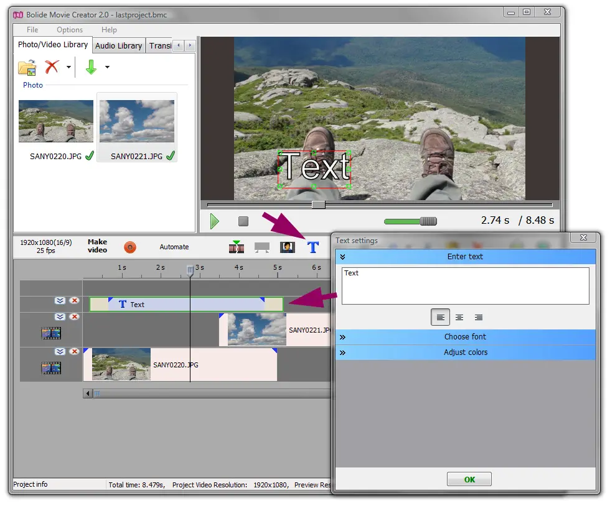This screenshot has height=506, width=615.
Task: Expand the Choose font section
Action: coord(465,337)
